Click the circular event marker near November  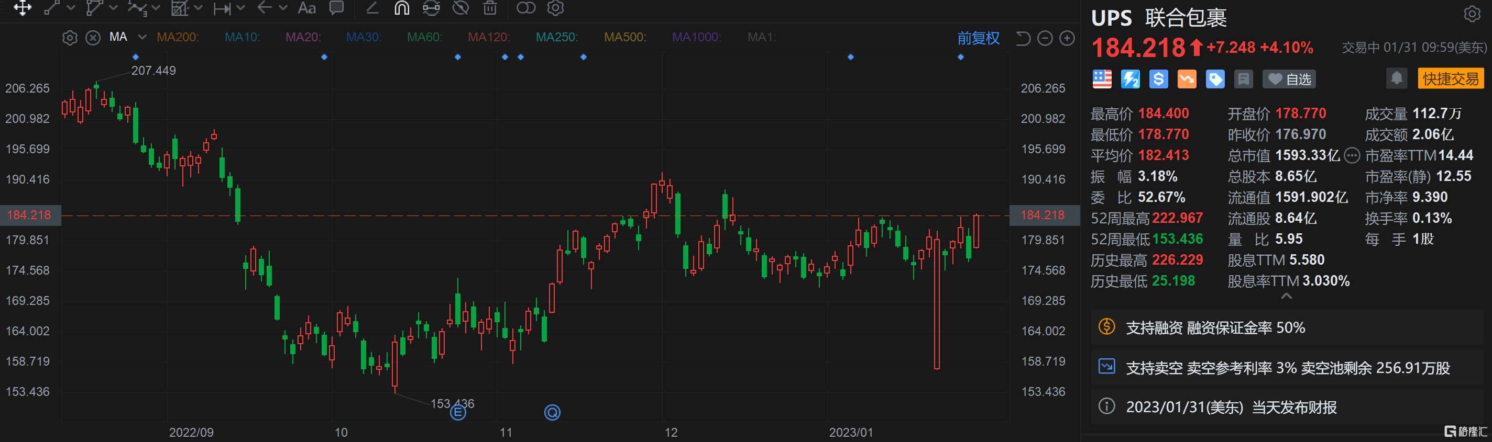point(553,413)
